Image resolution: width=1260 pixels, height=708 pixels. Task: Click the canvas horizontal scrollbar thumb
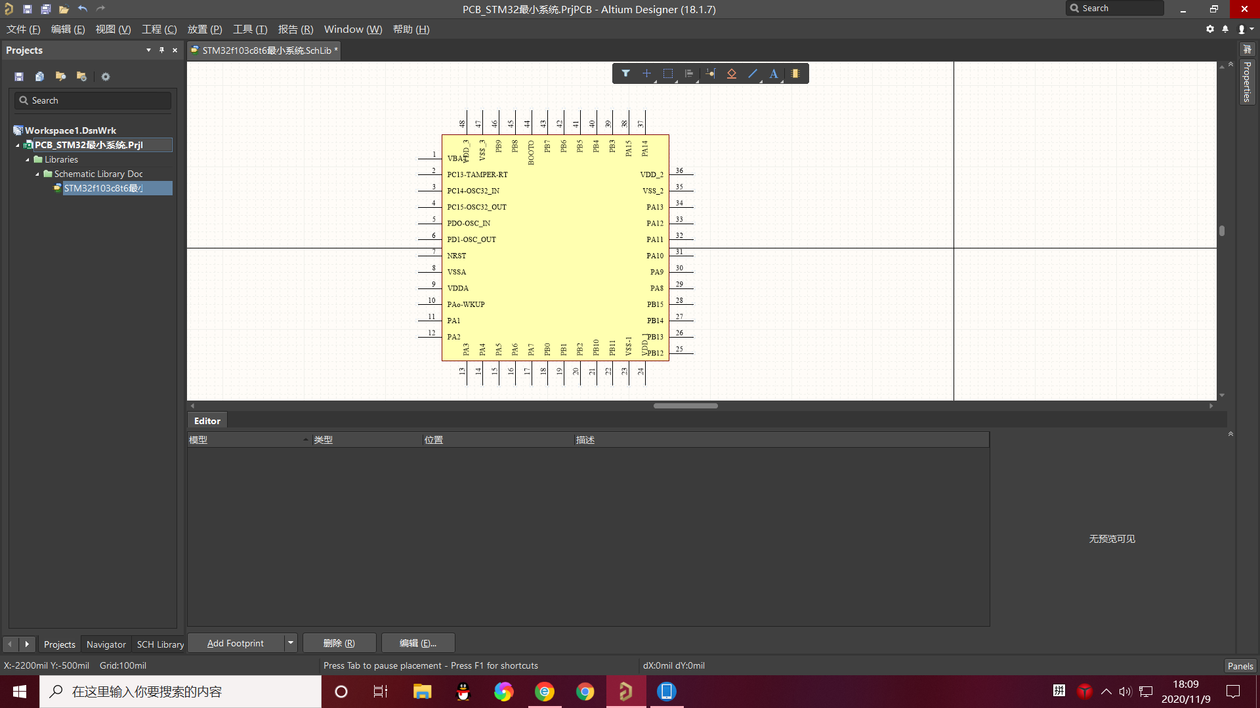coord(685,406)
